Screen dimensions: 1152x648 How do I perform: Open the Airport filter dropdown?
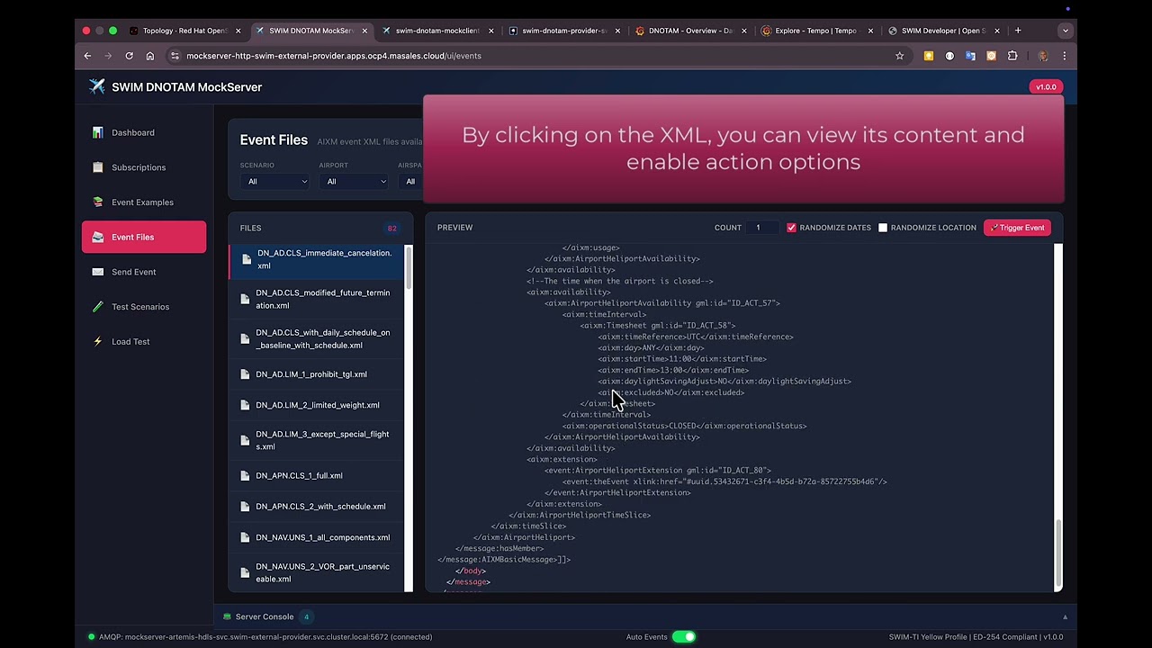pyautogui.click(x=354, y=182)
